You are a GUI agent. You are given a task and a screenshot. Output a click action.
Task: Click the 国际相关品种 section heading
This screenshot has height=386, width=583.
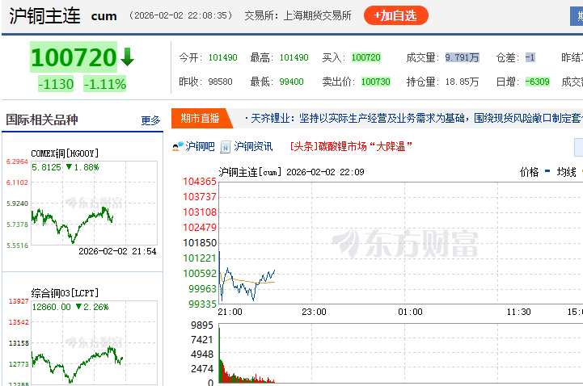pos(42,120)
